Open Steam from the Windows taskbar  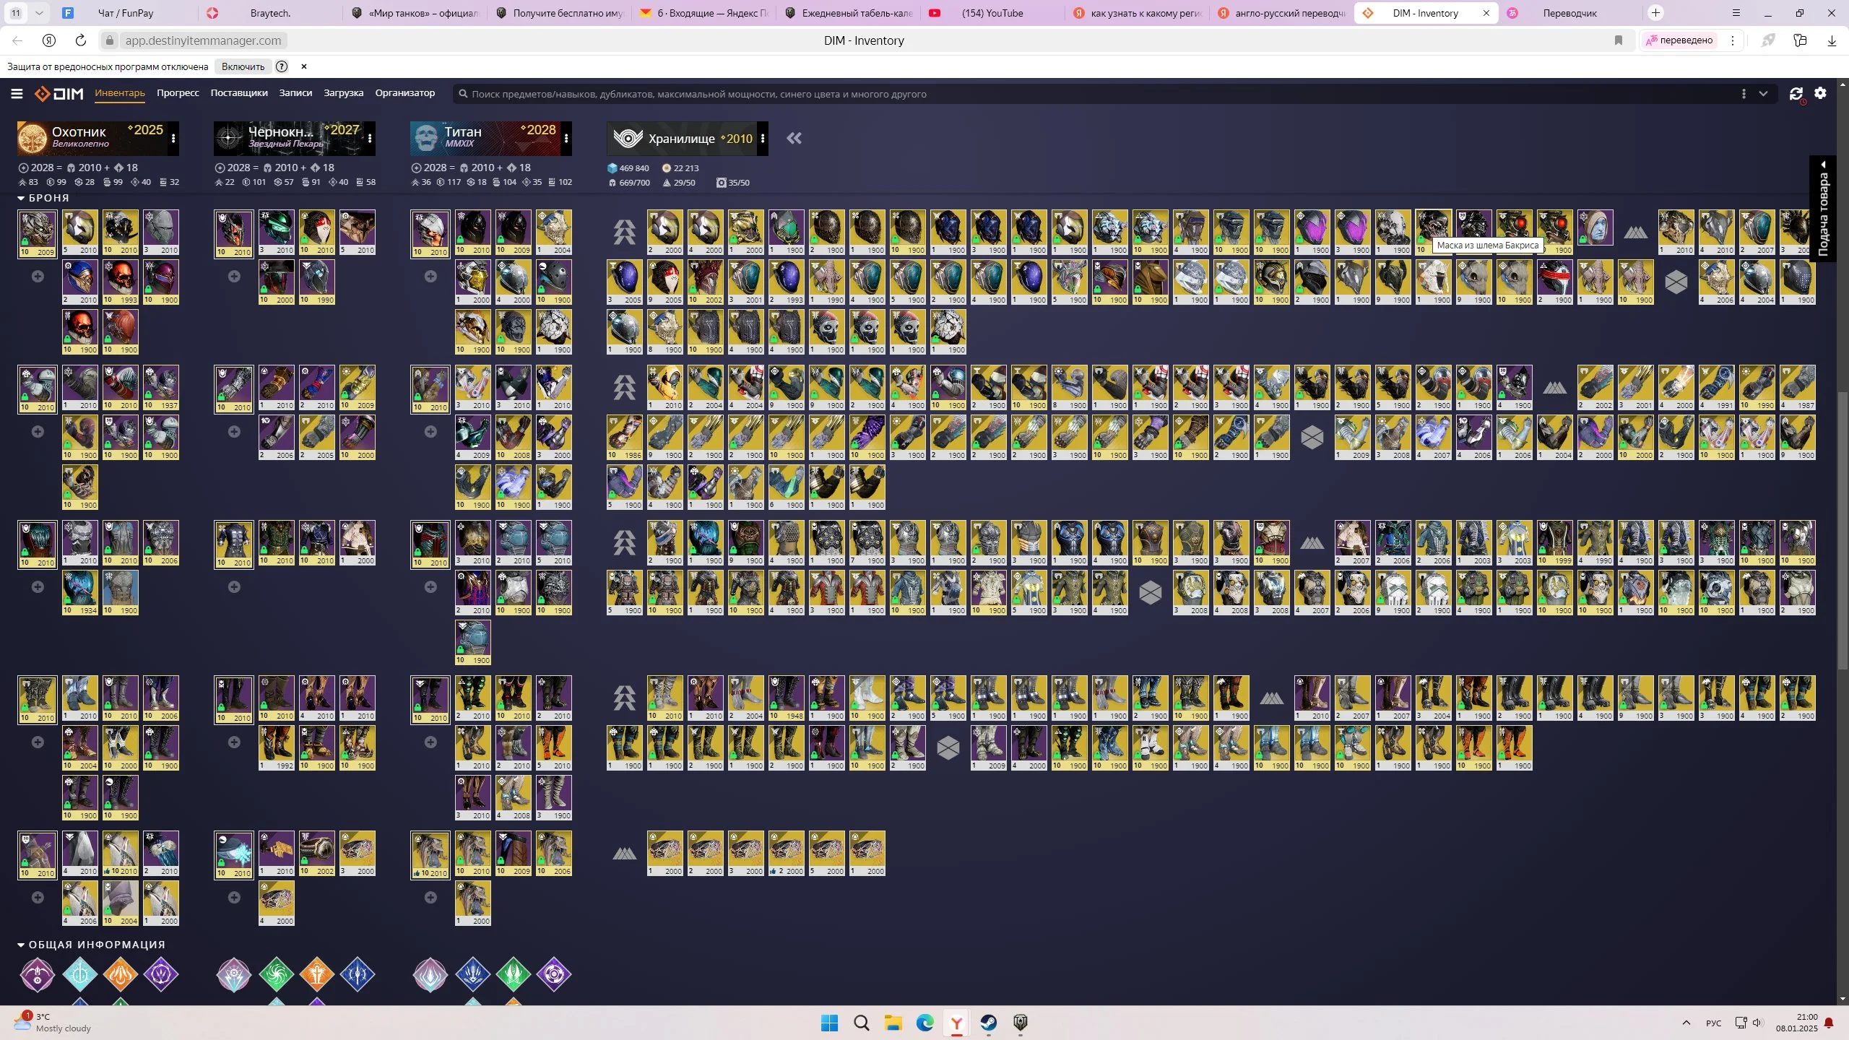coord(988,1023)
